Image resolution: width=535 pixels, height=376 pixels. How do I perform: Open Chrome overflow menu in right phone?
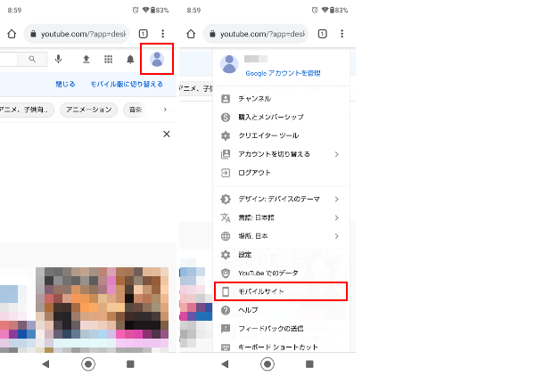coord(342,33)
